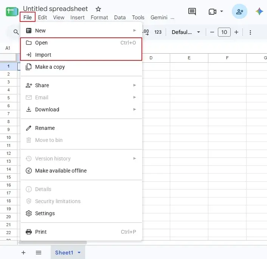267x259 pixels.
Task: Show hidden menus via the ellipsis
Action: coord(172,18)
